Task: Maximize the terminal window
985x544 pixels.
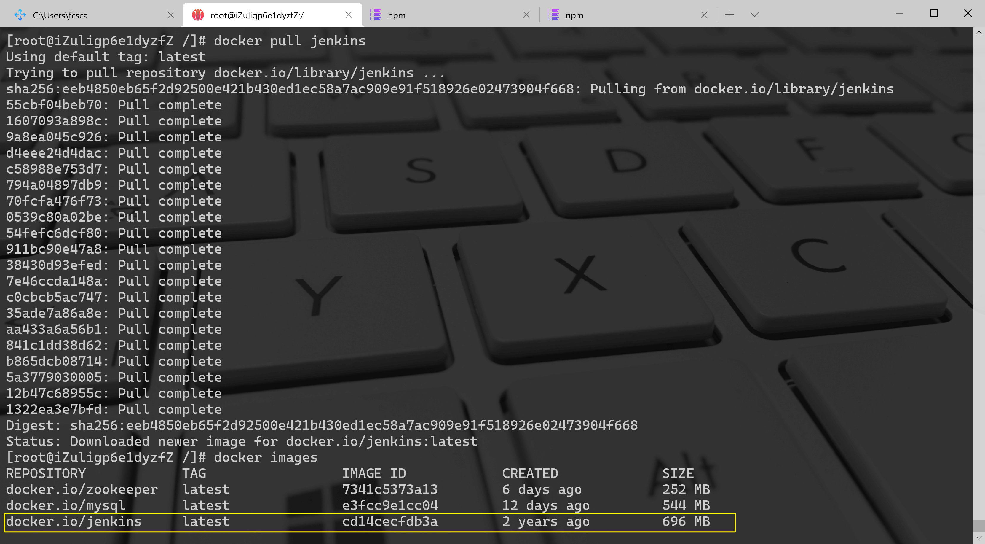Action: click(934, 14)
